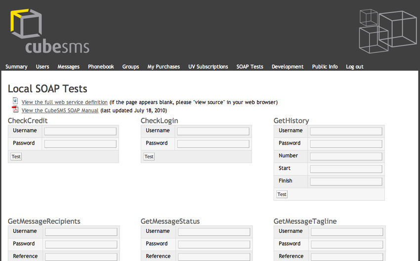
Task: Open Public Info
Action: [325, 67]
